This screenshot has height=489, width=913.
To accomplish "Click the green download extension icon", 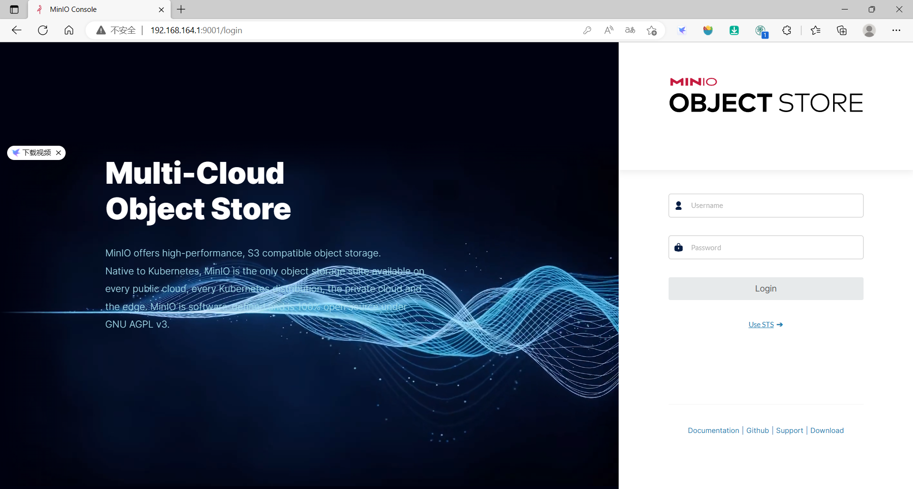I will pyautogui.click(x=734, y=30).
